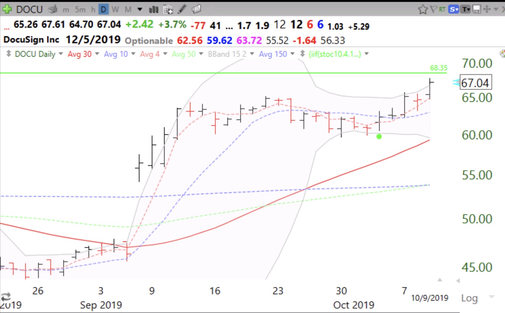
Task: Click the DocuSign Inc company name
Action: coord(31,40)
